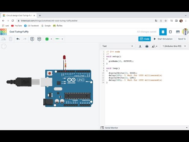Click Start Simulation
Viewport: 189px width, 142px height.
click(x=163, y=39)
